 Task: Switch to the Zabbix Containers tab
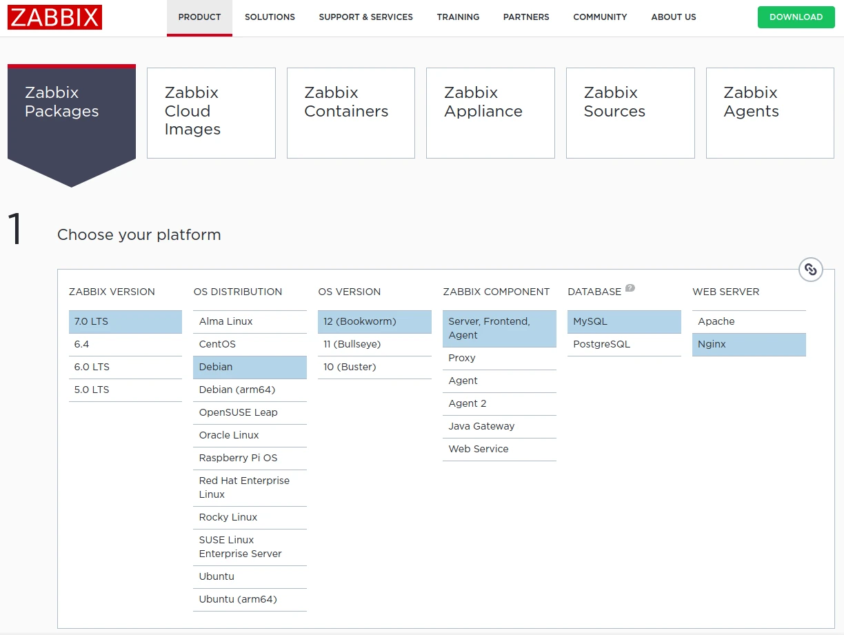click(351, 113)
